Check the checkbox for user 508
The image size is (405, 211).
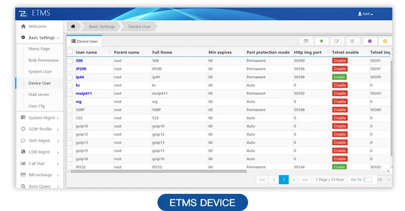(x=70, y=61)
